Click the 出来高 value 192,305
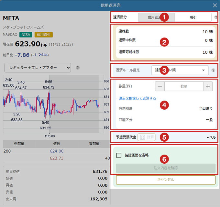Screen dimensions: 220x207 (x=99, y=199)
